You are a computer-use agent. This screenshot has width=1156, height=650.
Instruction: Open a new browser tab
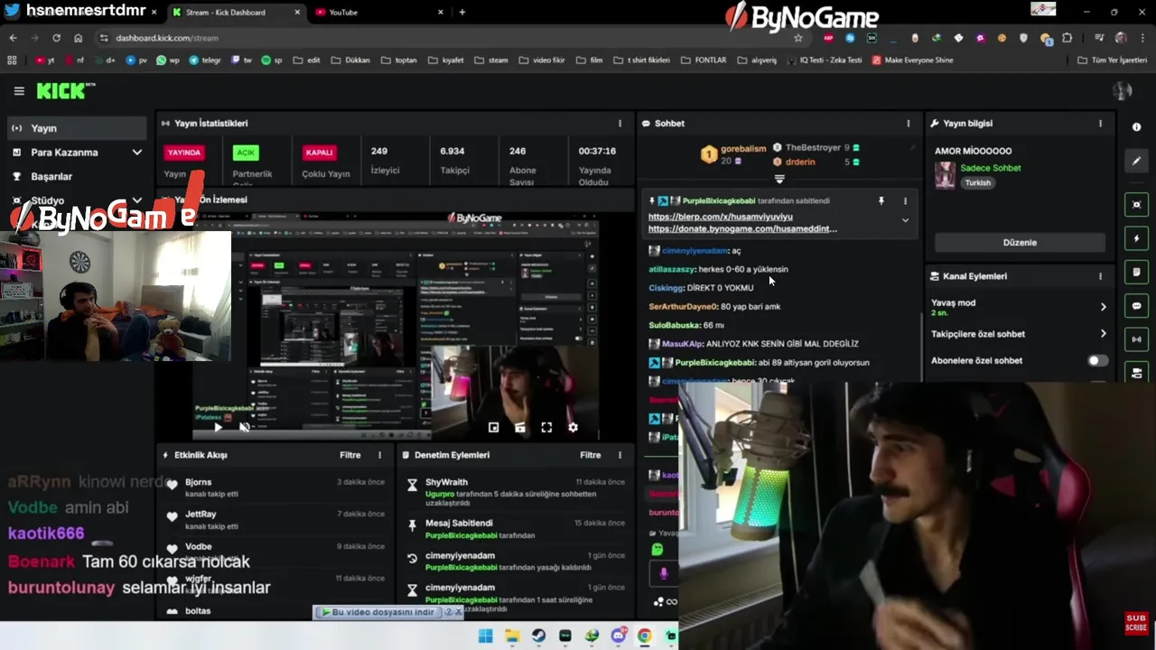coord(462,13)
